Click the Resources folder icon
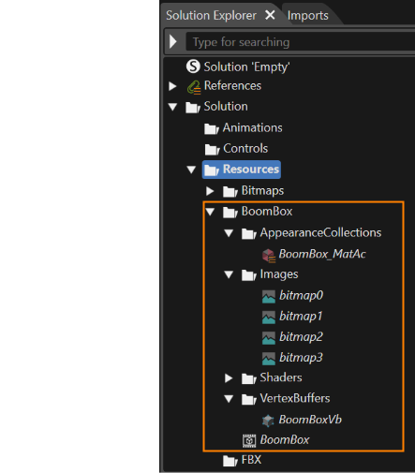Image resolution: width=415 pixels, height=473 pixels. pyautogui.click(x=212, y=170)
